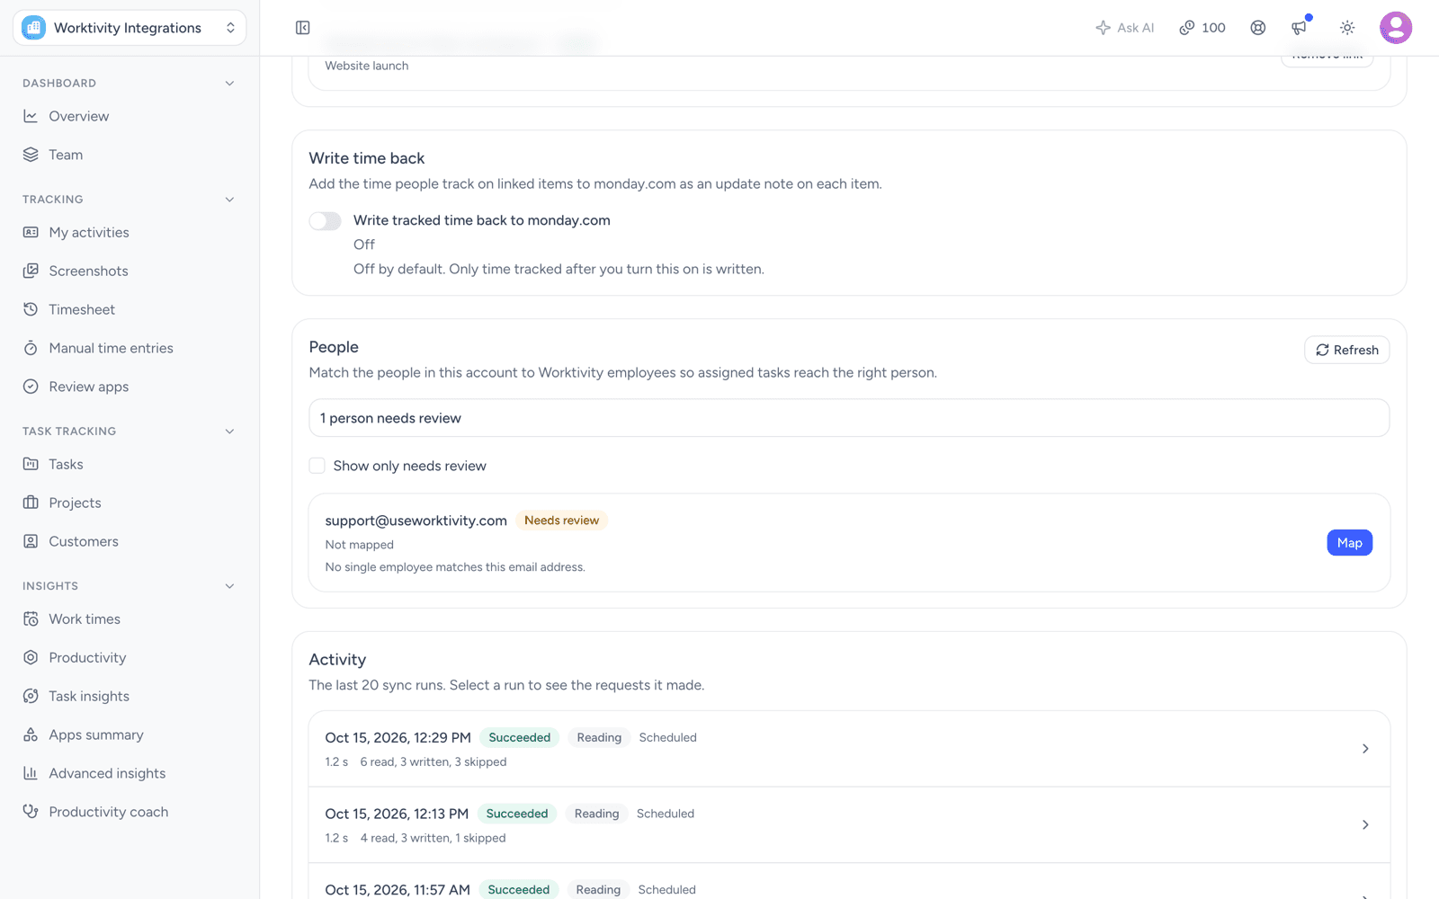Click the Apps summary shapes icon

point(31,734)
